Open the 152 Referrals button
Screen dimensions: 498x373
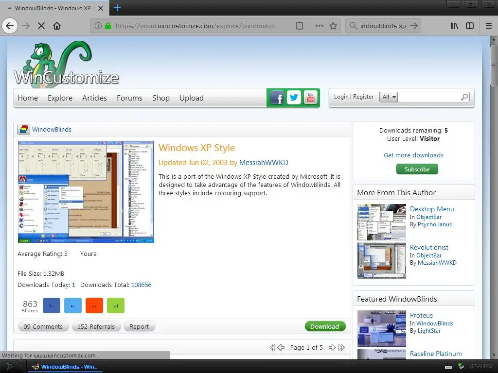coord(96,326)
